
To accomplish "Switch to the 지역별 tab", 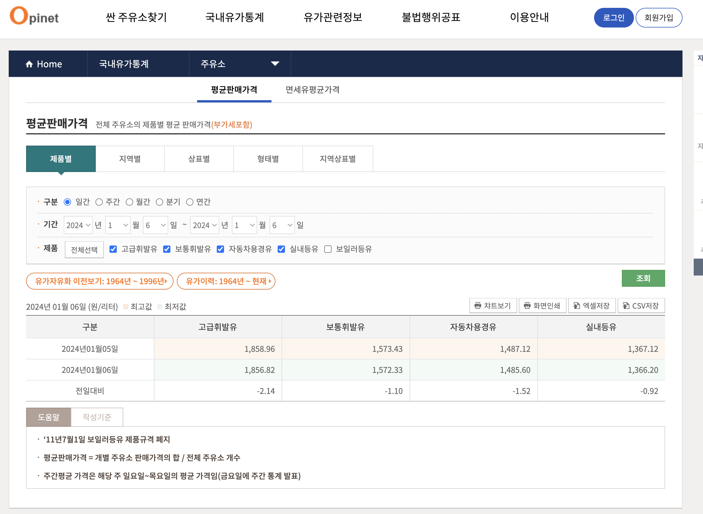I will tap(130, 159).
